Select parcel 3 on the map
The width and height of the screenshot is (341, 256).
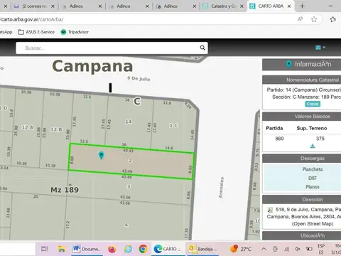pyautogui.click(x=129, y=187)
